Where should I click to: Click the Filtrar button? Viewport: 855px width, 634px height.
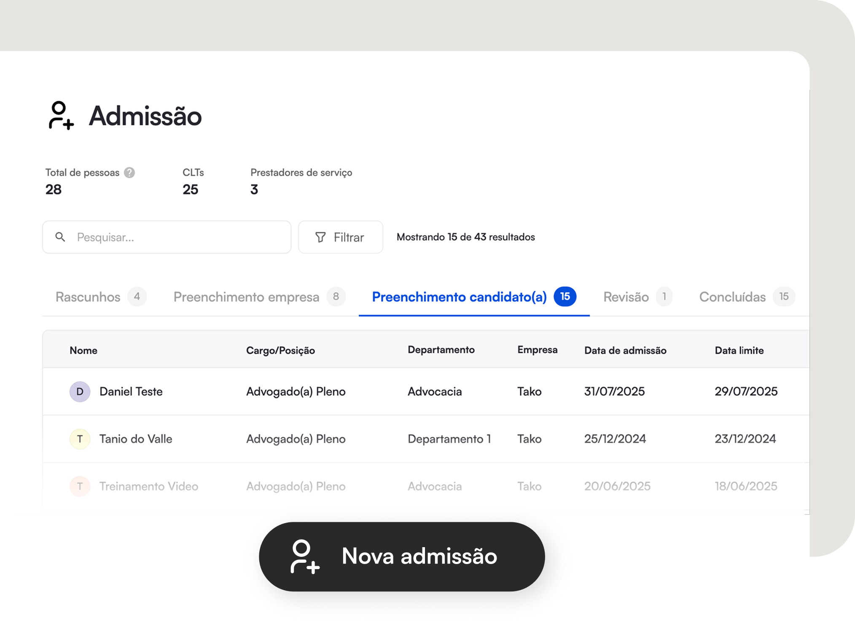(341, 237)
